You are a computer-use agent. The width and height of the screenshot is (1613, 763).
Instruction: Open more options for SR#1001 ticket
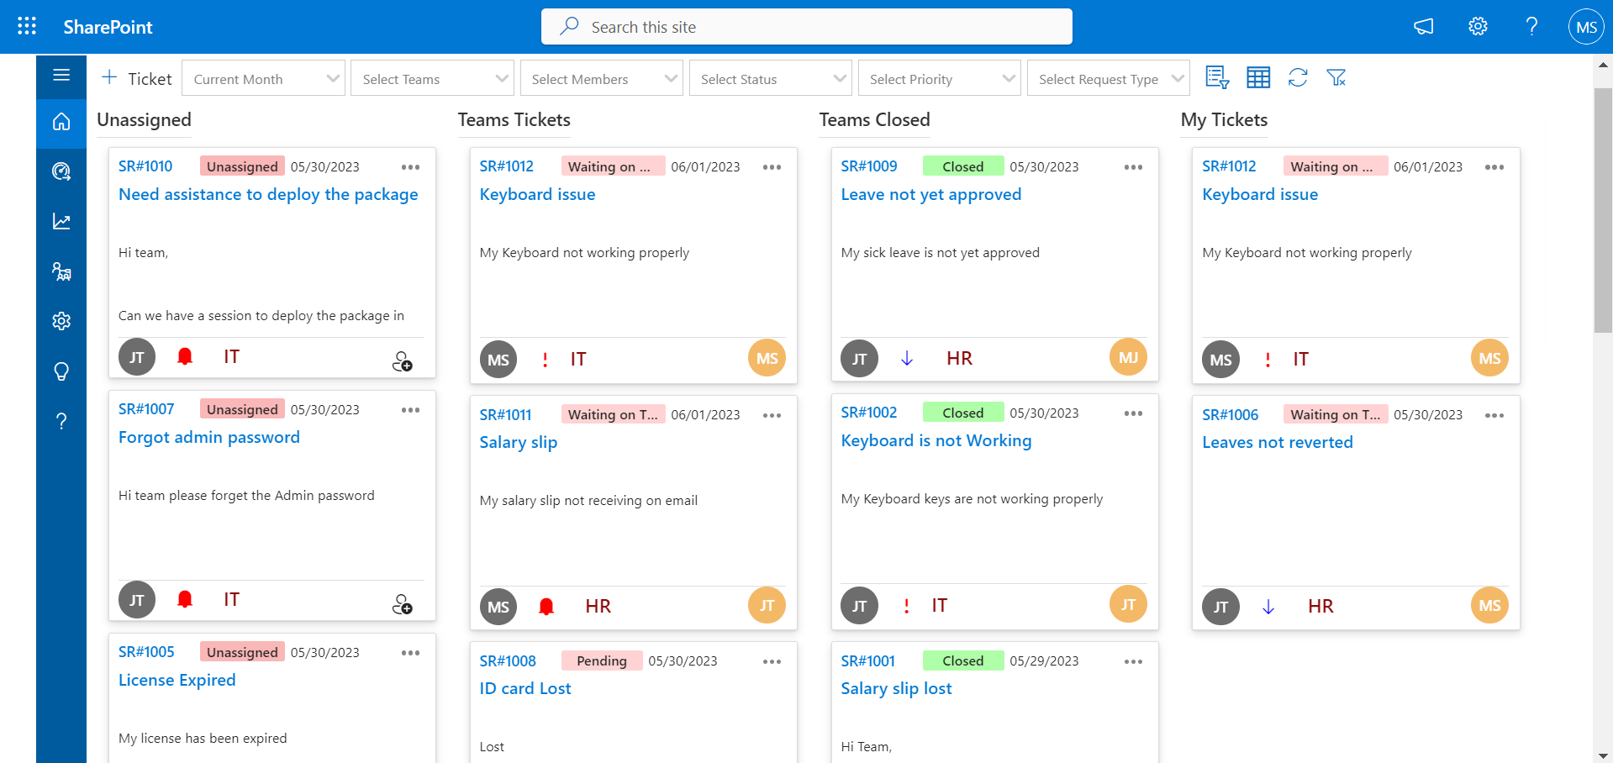point(1133,661)
